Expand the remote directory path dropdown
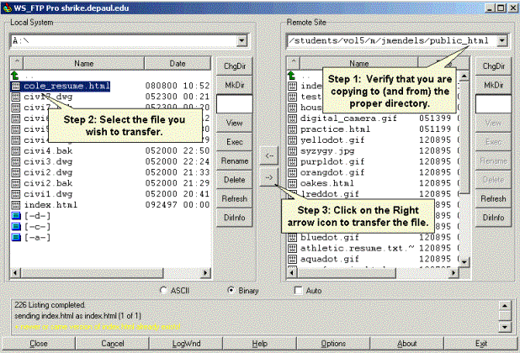This screenshot has height=353, width=520. point(502,40)
